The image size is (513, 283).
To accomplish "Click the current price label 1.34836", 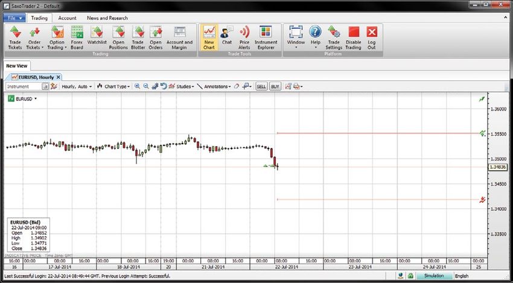I will pos(497,167).
